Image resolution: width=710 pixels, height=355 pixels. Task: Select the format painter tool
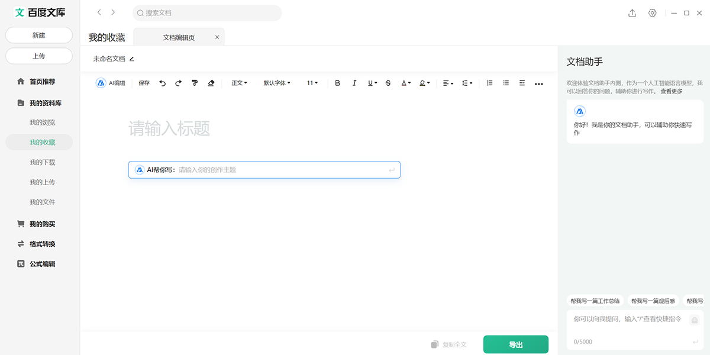195,83
